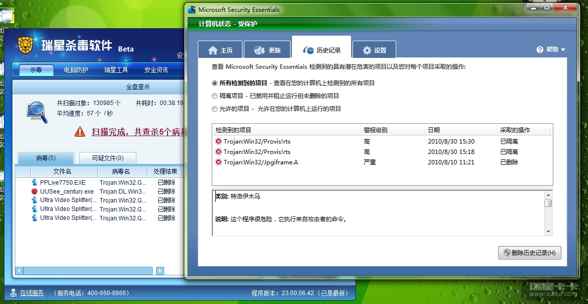Click red bug icon of UUSee_century.exe

(35, 191)
